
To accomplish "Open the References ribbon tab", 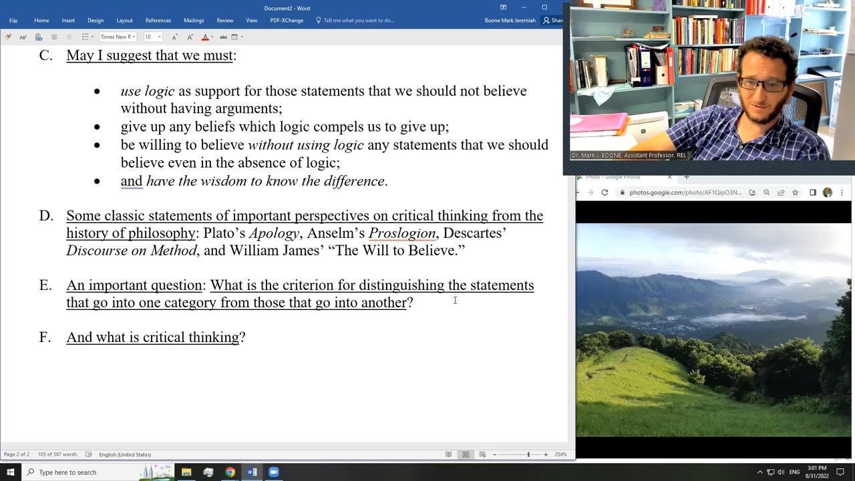I will click(x=158, y=20).
